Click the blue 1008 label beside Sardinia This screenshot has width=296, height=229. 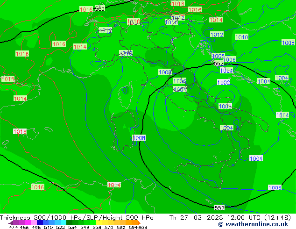point(139,138)
